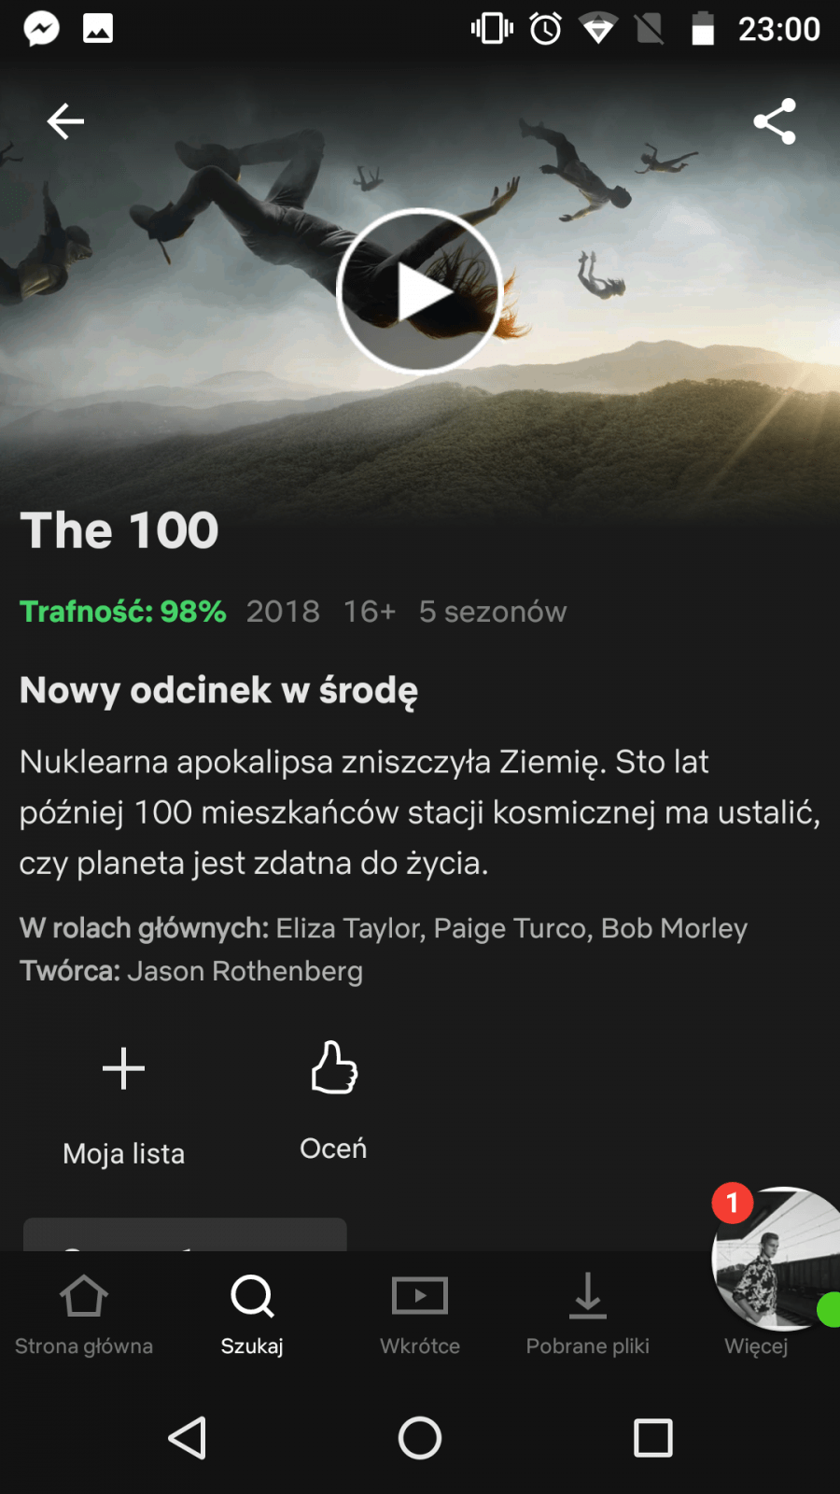Screen dimensions: 840x1494
Task: Tap the alarm clock status icon
Action: coord(546,29)
